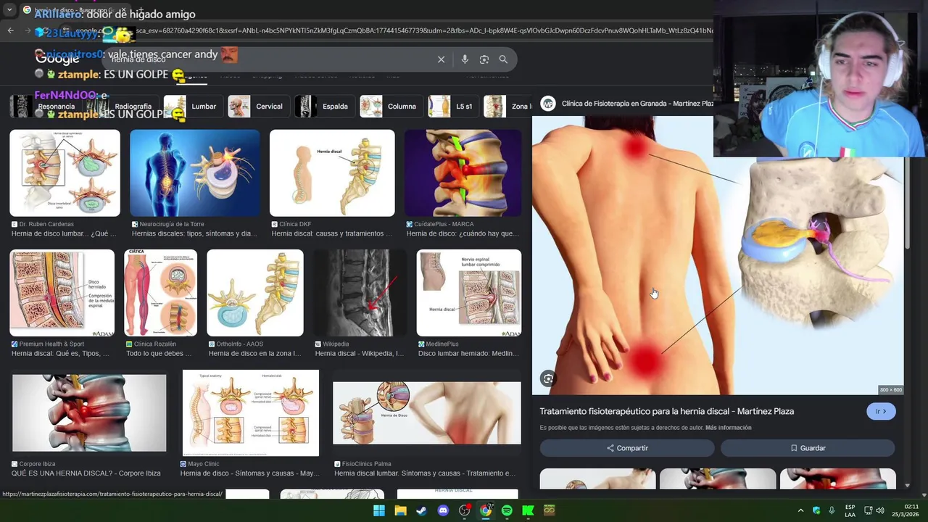Screen dimensions: 928x522
Task: Open Discord from taskbar
Action: point(443,510)
